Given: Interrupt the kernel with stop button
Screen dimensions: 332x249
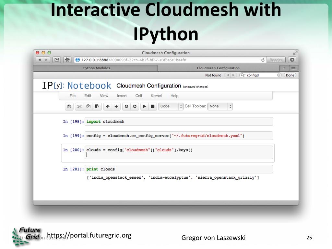Looking at the screenshot, I should [x=153, y=106].
